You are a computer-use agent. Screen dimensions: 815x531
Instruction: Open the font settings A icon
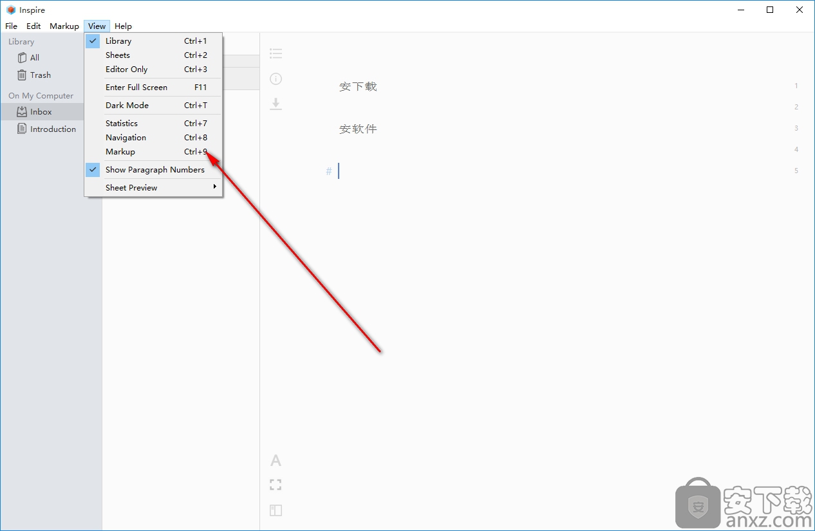click(x=276, y=460)
